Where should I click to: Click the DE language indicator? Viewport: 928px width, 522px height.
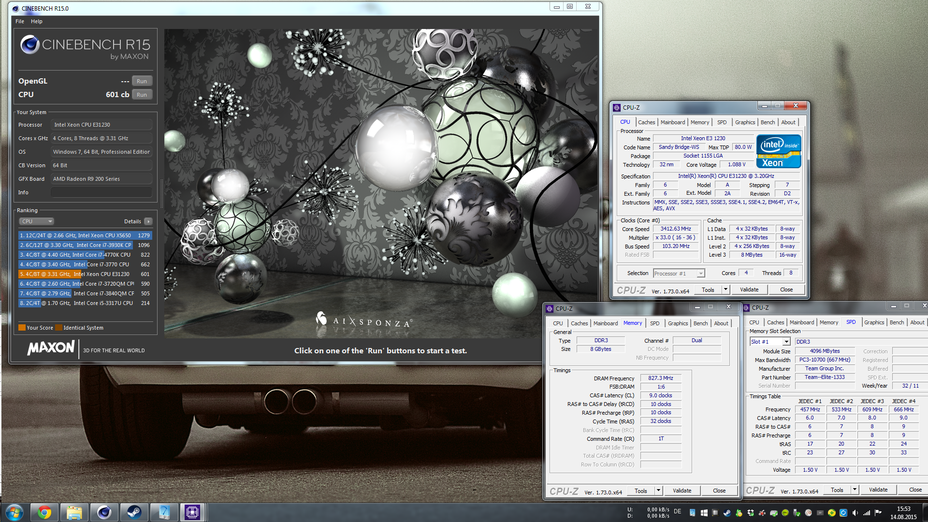[677, 511]
